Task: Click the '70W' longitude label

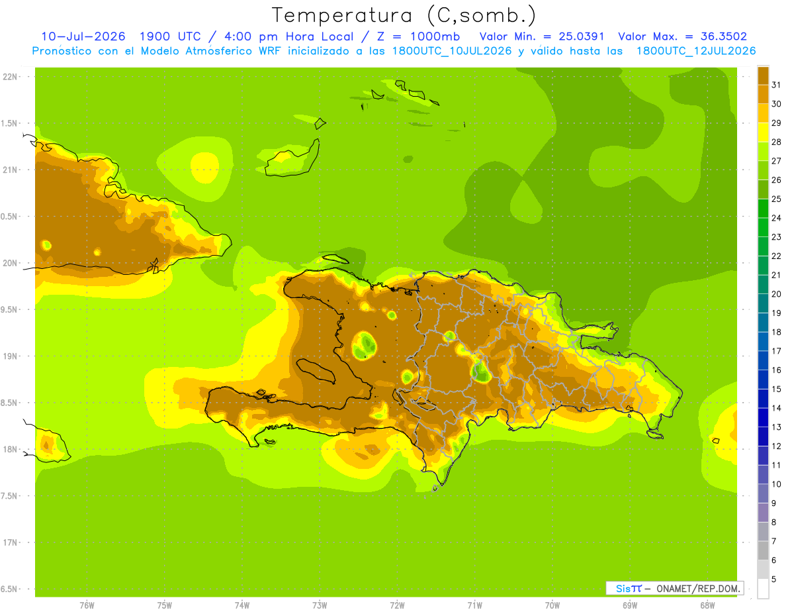Action: 552,605
